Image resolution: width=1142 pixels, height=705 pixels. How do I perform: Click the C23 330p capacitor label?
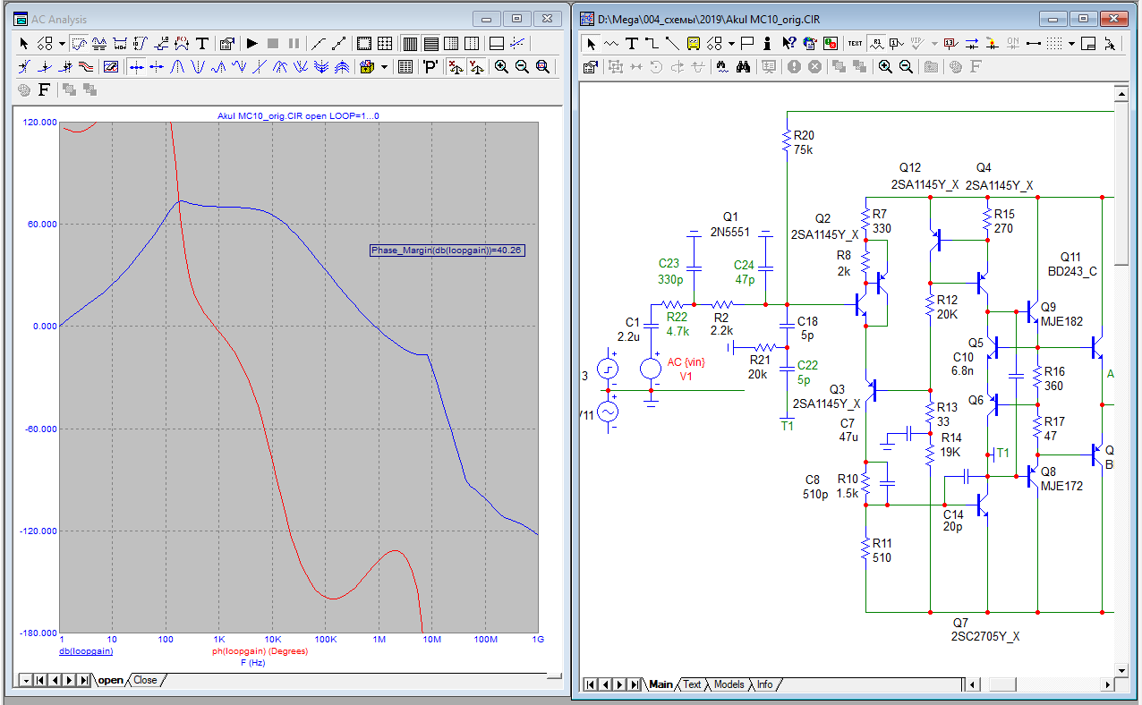coord(669,271)
